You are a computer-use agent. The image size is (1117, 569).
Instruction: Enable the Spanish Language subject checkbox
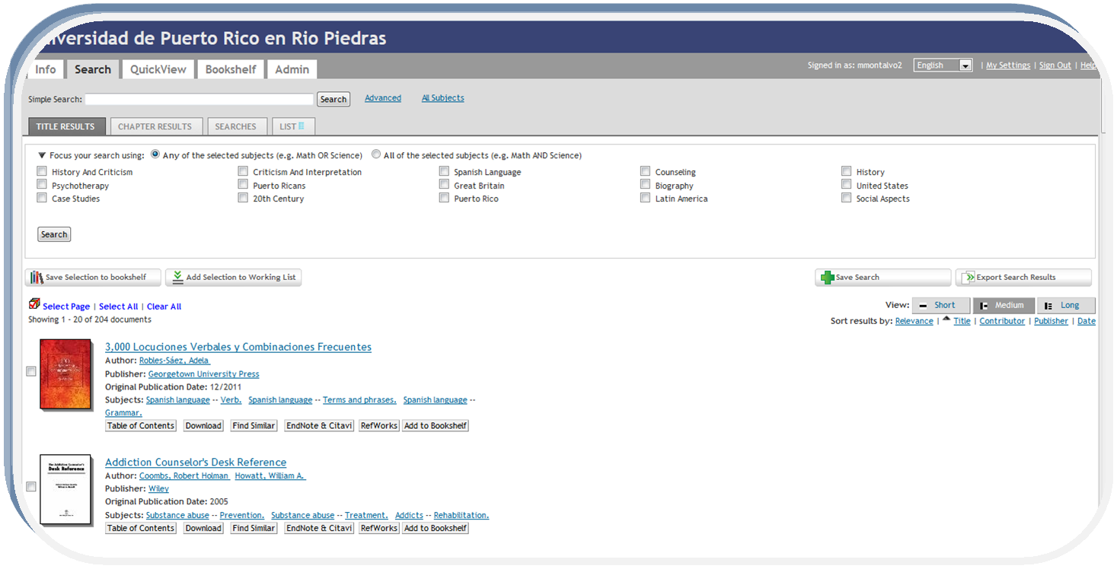click(444, 172)
